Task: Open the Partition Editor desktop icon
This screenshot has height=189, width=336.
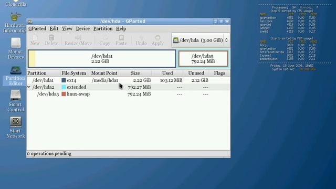Action: click(15, 76)
